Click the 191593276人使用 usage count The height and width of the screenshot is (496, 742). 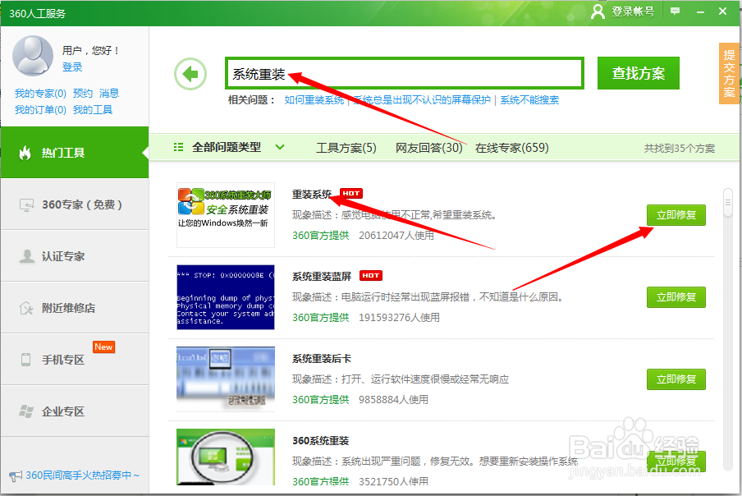[399, 317]
